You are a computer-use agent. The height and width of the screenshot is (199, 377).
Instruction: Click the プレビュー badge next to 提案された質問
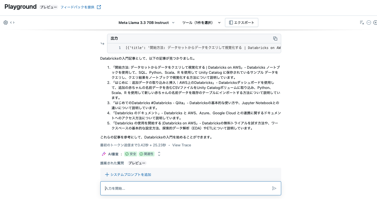137,163
